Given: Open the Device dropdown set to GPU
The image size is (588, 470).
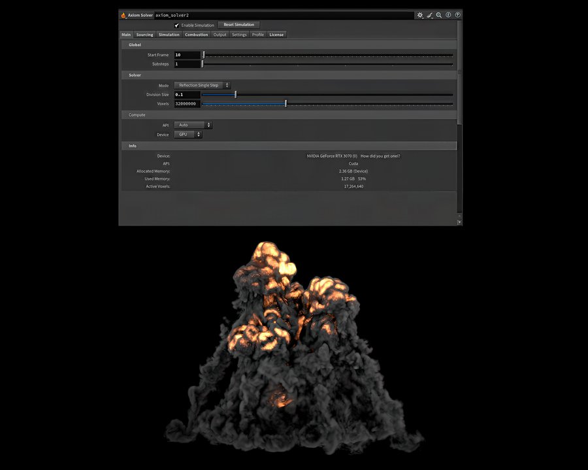Looking at the screenshot, I should click(188, 135).
